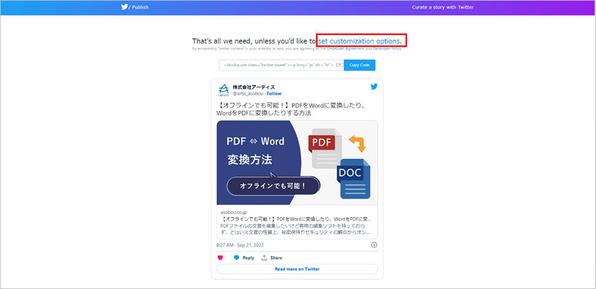Click the Share upload arrow icon
This screenshot has height=289, width=596.
[265, 258]
